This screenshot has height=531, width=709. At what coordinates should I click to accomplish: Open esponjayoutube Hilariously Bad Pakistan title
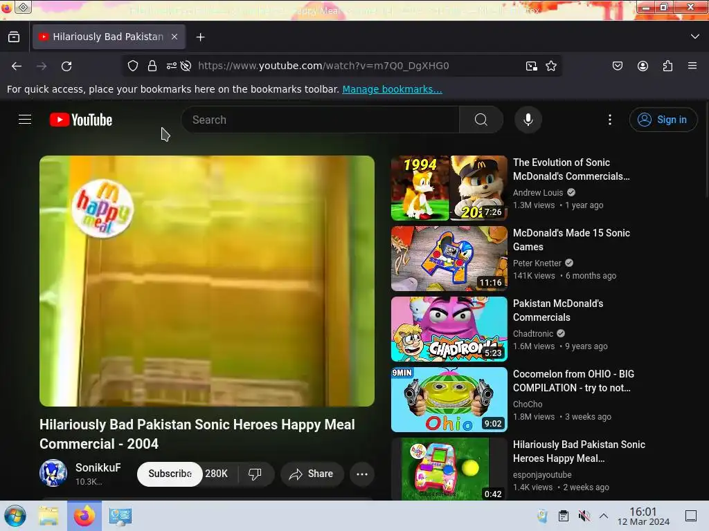tap(579, 451)
